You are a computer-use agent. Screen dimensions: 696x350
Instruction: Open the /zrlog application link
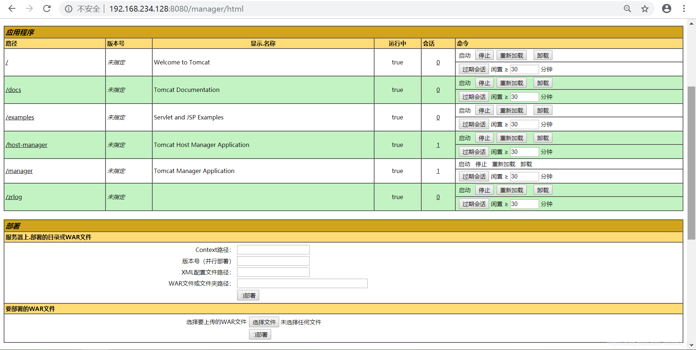tap(14, 197)
